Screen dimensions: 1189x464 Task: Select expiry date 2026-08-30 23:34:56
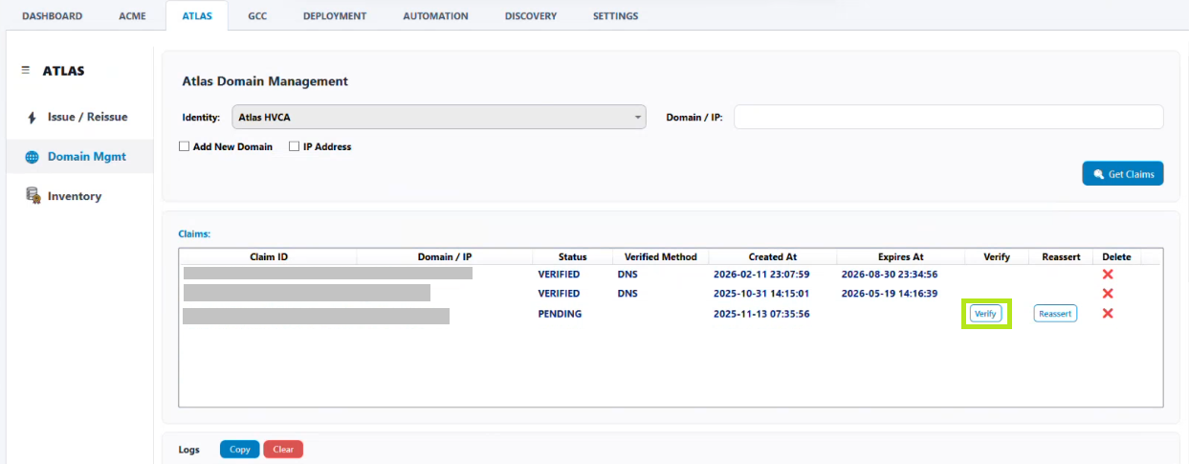point(890,275)
